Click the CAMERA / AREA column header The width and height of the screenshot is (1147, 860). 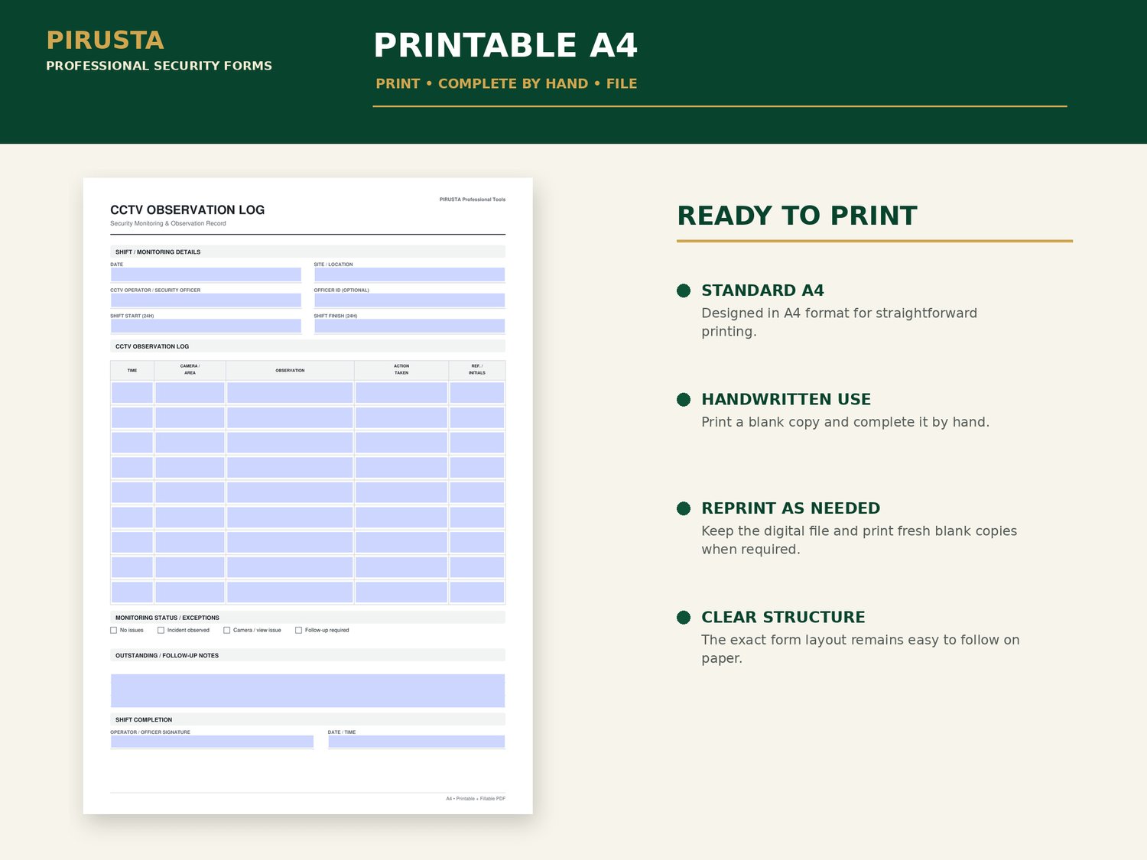point(190,370)
